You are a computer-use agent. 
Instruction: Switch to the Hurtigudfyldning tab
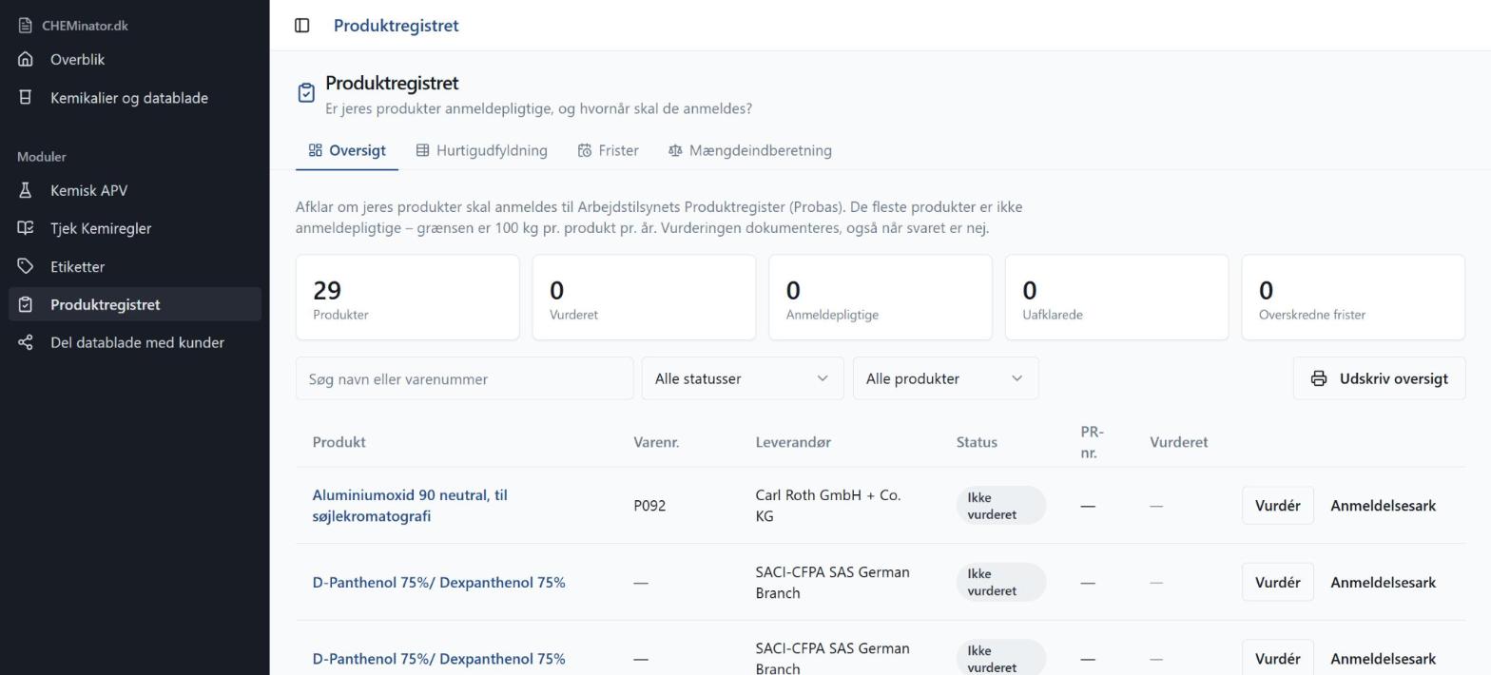click(482, 150)
